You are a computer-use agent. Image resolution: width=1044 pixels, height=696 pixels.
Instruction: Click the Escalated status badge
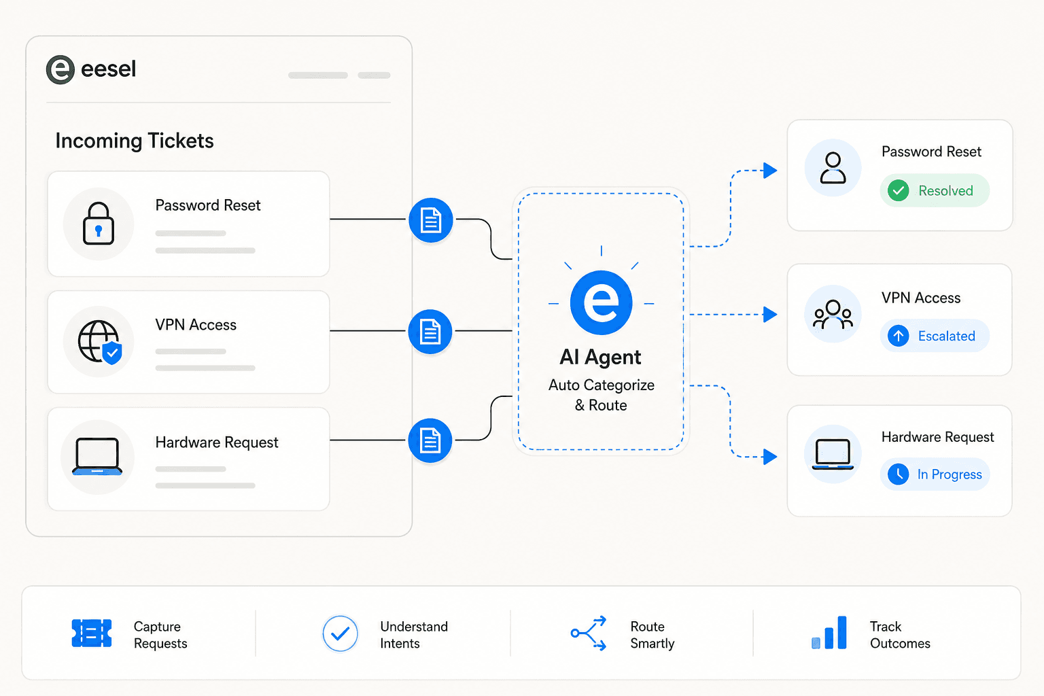[x=935, y=336]
